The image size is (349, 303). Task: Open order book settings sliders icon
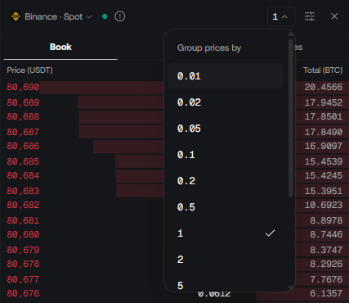pyautogui.click(x=310, y=16)
